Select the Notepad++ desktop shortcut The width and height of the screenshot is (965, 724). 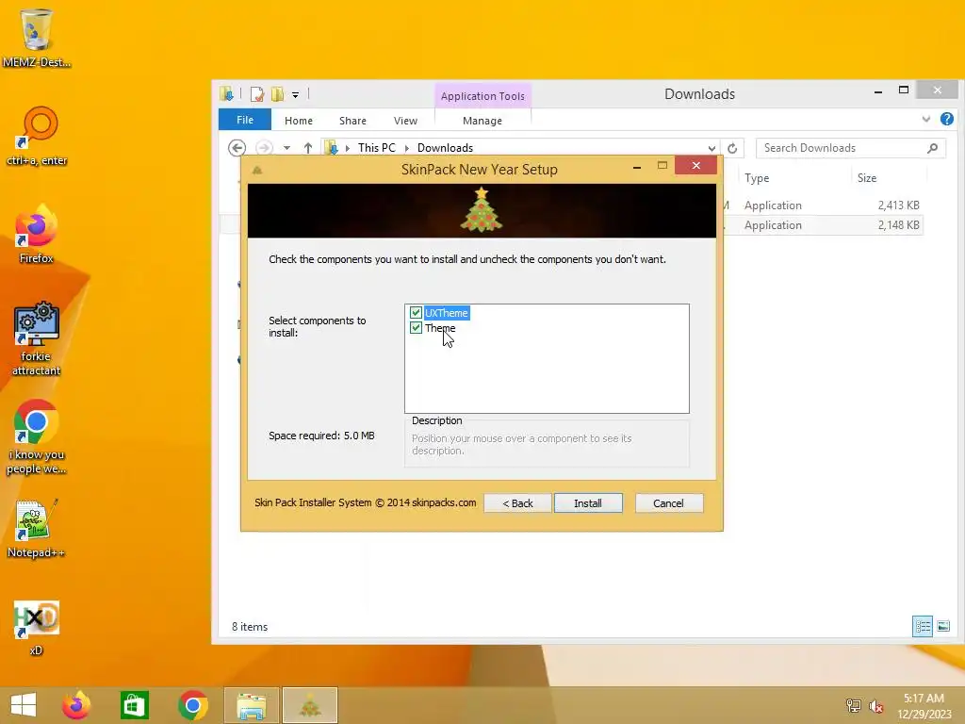click(x=37, y=529)
